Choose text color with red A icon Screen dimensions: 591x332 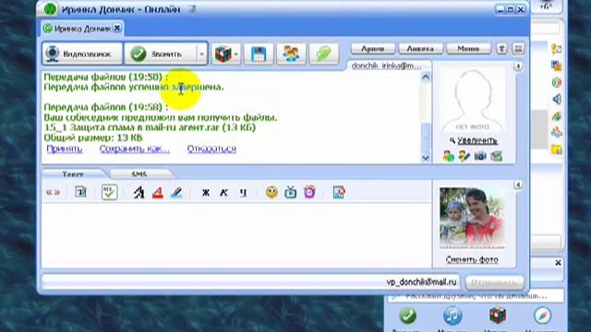click(x=158, y=193)
